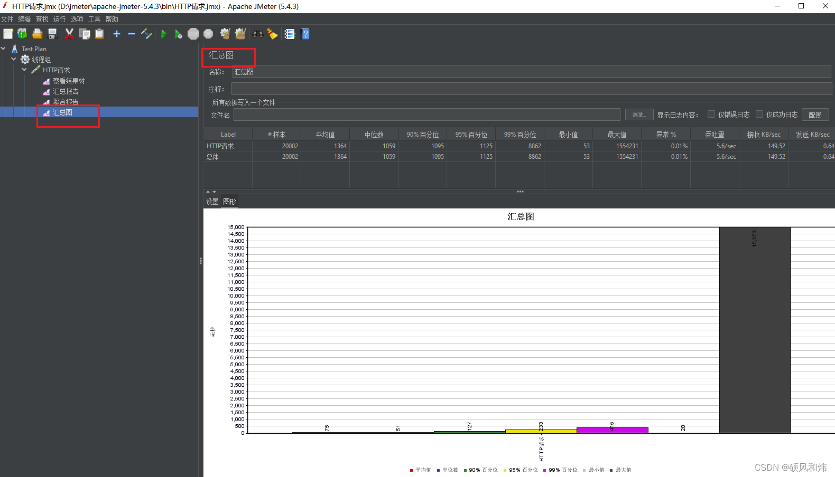Click the 线程组 gear icon
The image size is (835, 477).
tap(25, 59)
